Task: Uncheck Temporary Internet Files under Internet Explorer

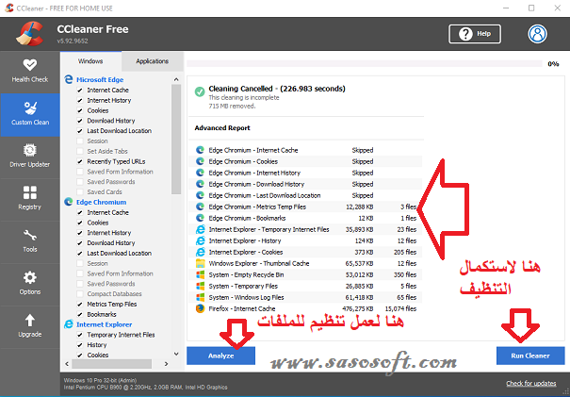Action: [x=80, y=335]
